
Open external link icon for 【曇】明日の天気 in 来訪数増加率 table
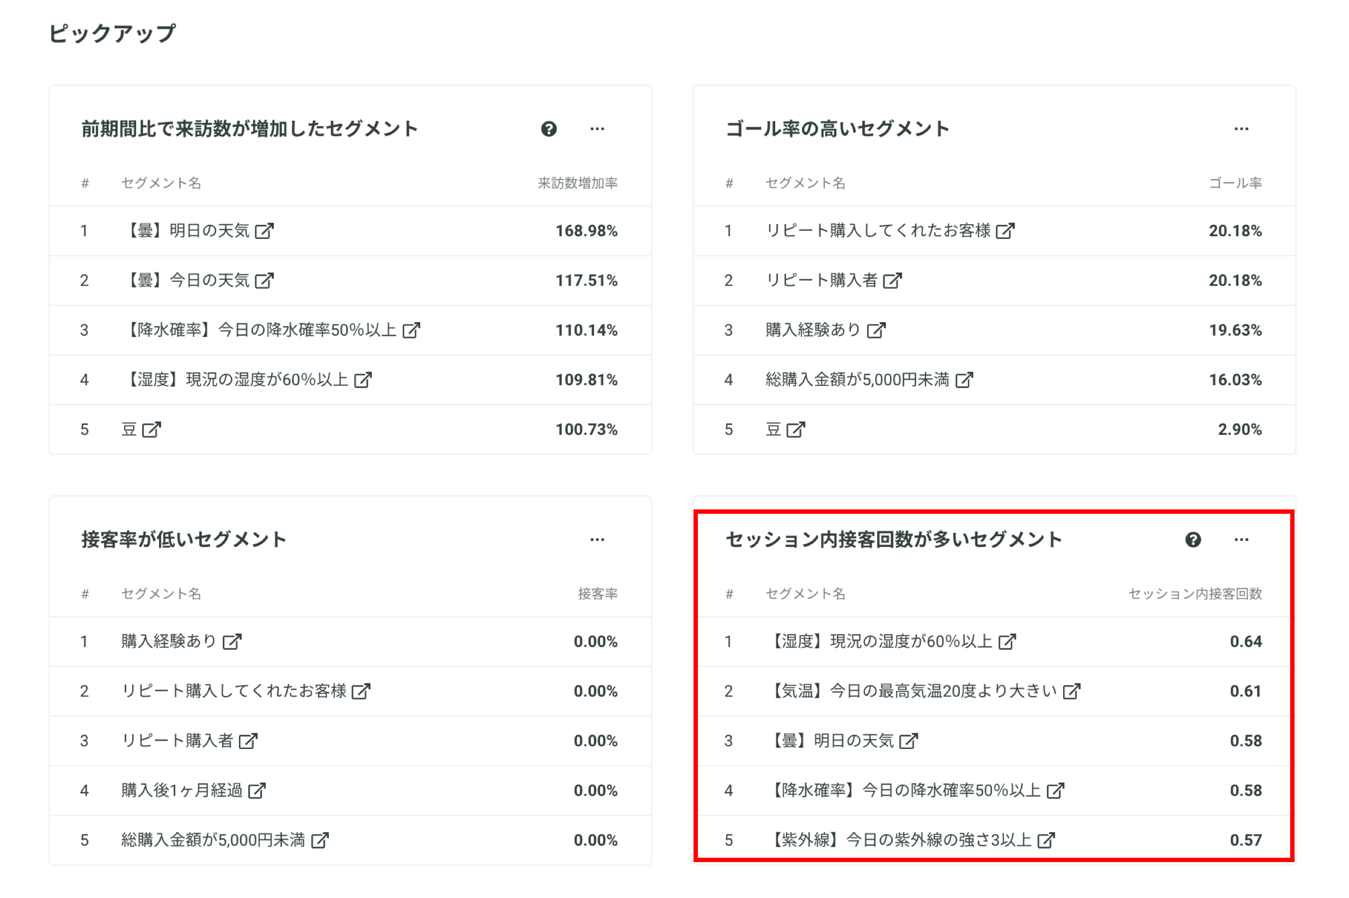tap(264, 231)
